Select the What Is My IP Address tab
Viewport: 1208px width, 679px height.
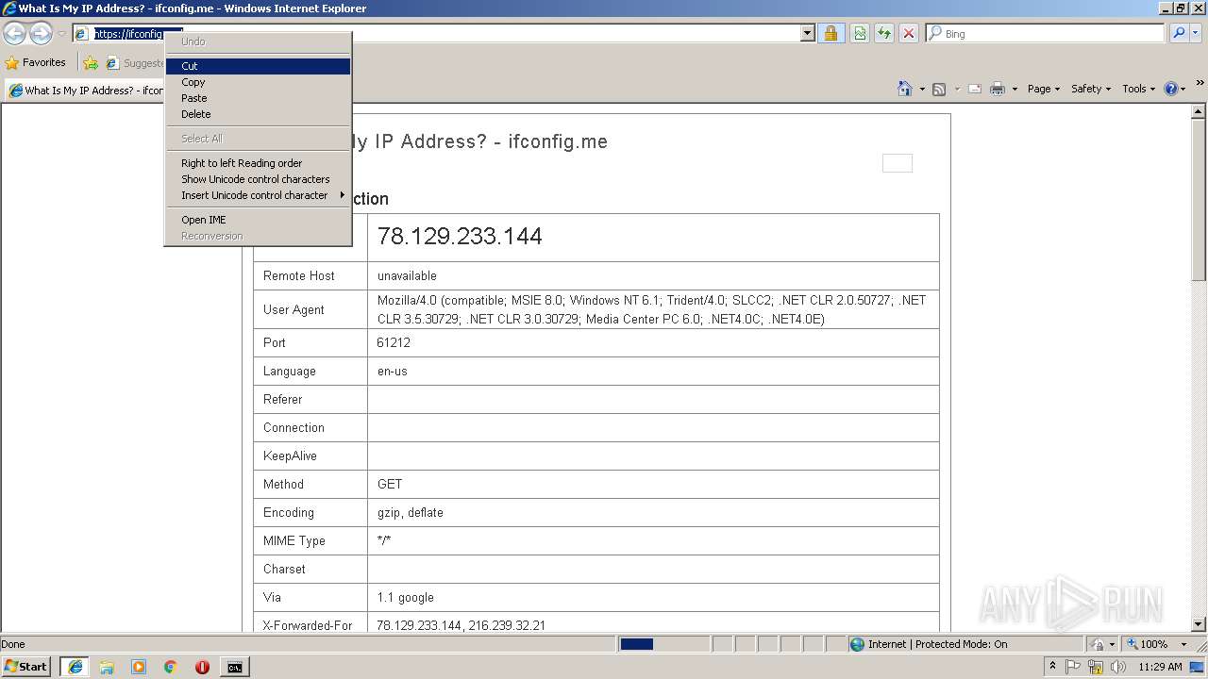(85, 91)
